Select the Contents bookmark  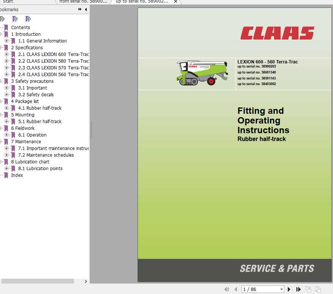coord(21,27)
